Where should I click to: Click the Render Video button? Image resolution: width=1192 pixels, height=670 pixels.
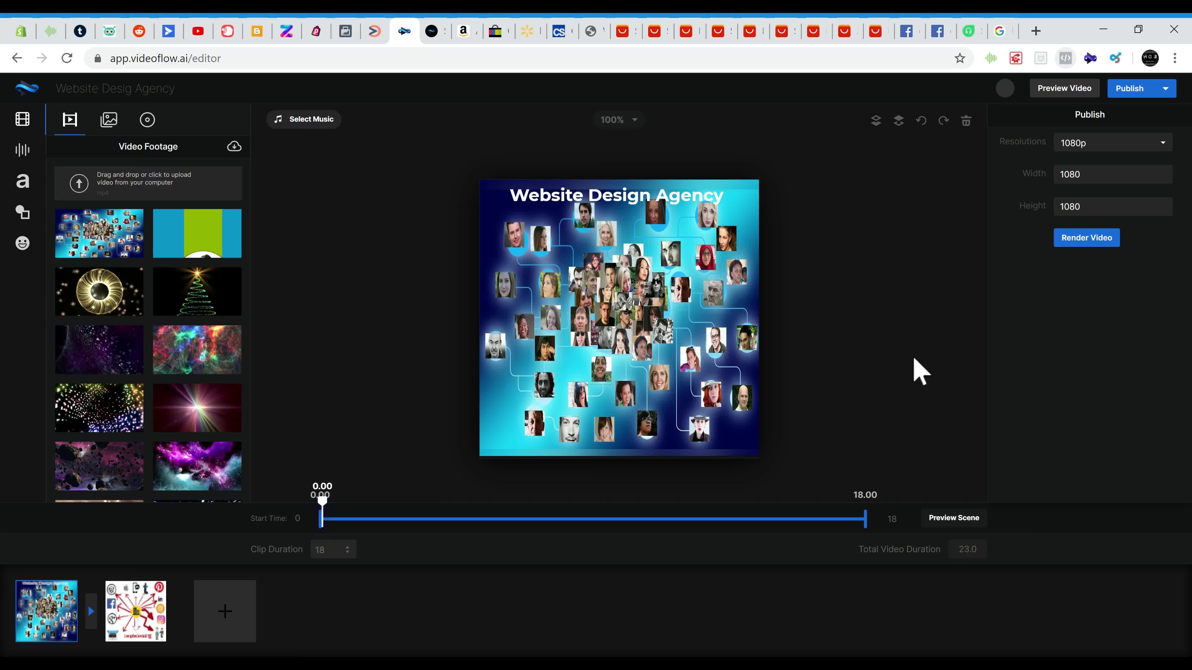tap(1086, 238)
